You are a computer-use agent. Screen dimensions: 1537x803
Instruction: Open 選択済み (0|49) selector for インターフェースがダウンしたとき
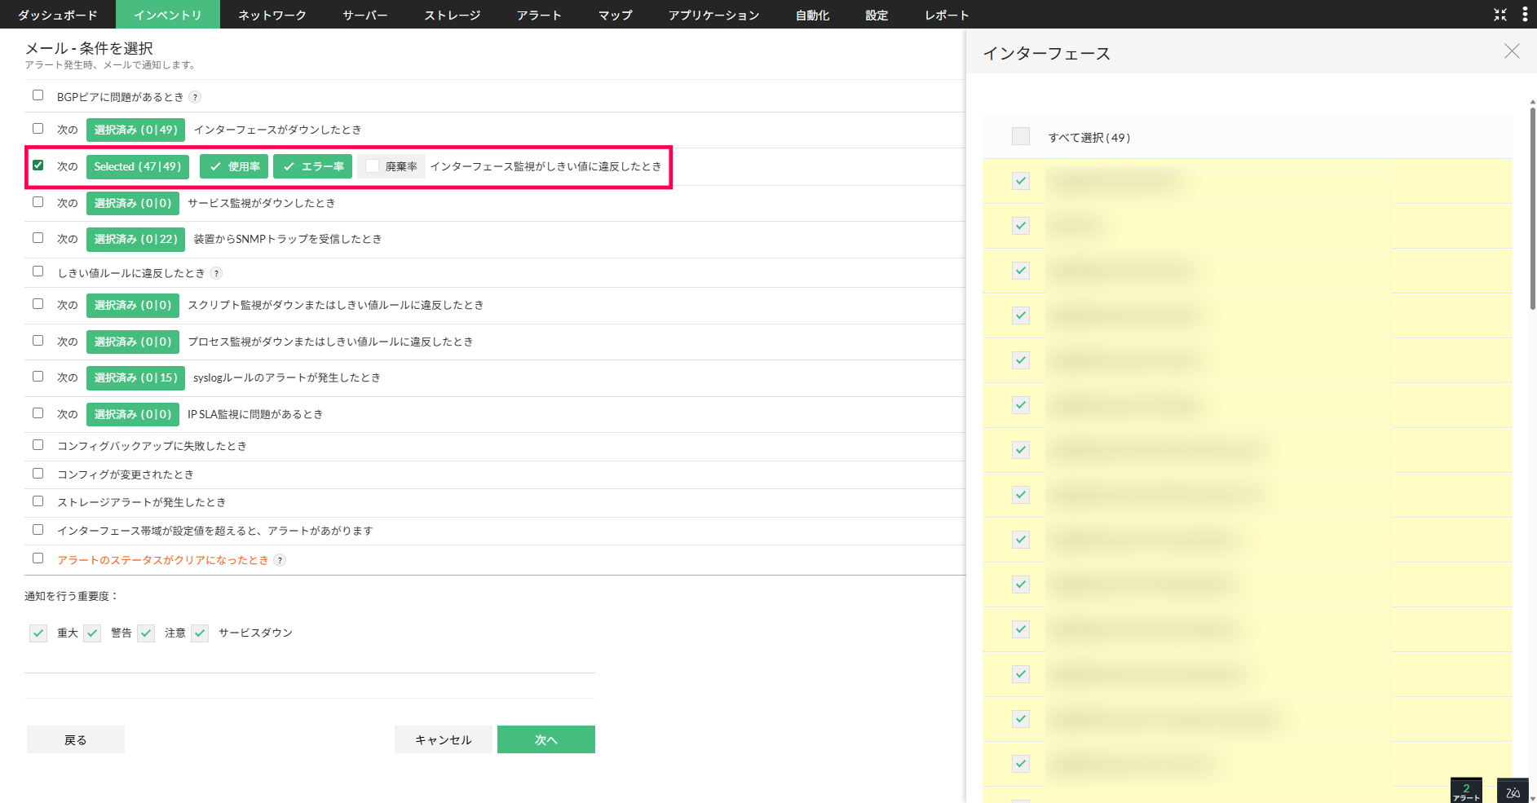[x=135, y=130]
